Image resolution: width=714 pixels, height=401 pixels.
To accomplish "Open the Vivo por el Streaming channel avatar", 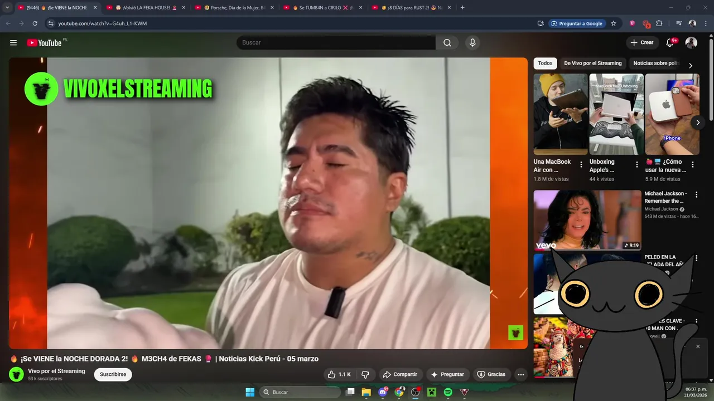I will tap(16, 374).
